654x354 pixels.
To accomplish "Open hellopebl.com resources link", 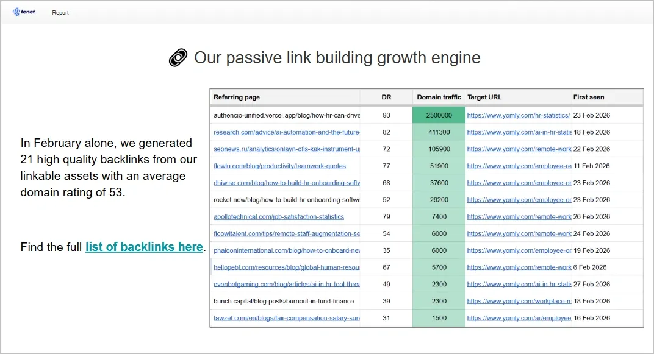I will pos(287,267).
